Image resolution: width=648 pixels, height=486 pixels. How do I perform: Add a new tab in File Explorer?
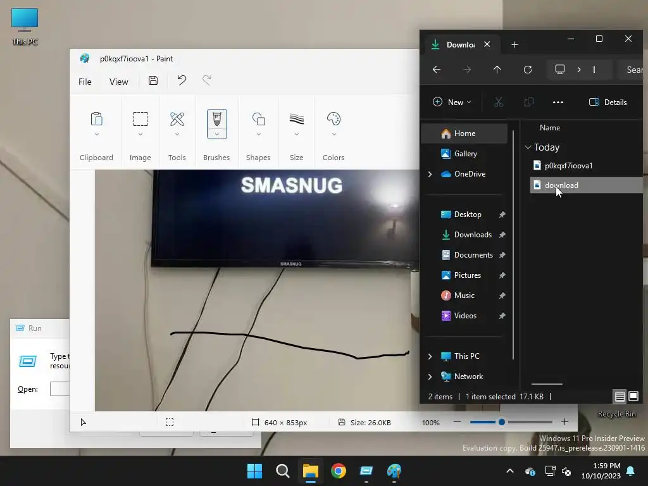tap(514, 45)
